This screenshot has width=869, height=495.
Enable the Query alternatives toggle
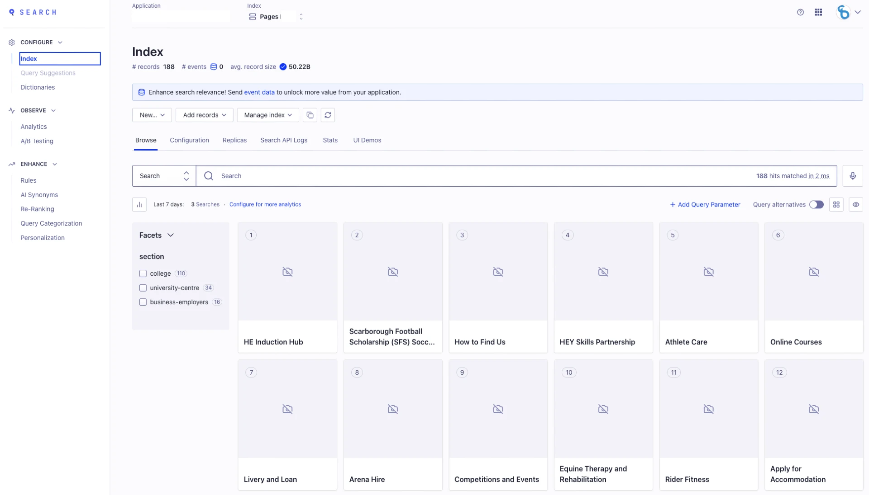click(x=816, y=205)
